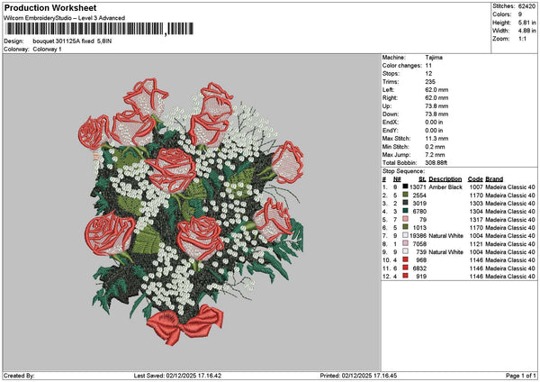This screenshot has width=540, height=382.
Task: Select stitch count 6780
Action: [419, 212]
